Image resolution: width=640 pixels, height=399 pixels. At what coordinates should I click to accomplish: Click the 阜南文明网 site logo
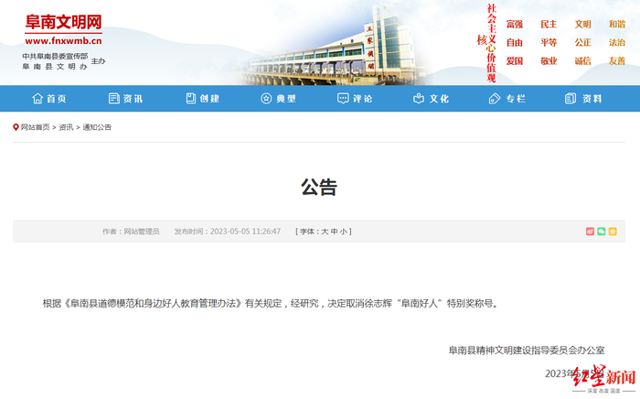click(x=63, y=22)
